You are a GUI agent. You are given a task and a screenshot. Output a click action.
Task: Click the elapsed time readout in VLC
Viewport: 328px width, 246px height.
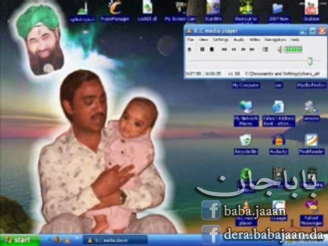coord(194,74)
